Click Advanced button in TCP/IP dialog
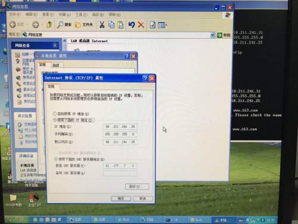Image resolution: width=298 pixels, height=224 pixels. tap(137, 186)
